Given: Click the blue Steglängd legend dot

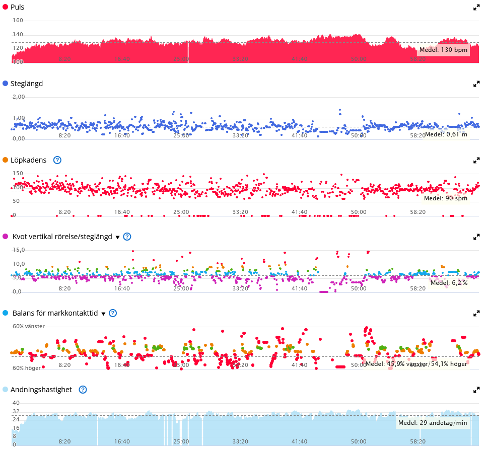Looking at the screenshot, I should click(5, 84).
